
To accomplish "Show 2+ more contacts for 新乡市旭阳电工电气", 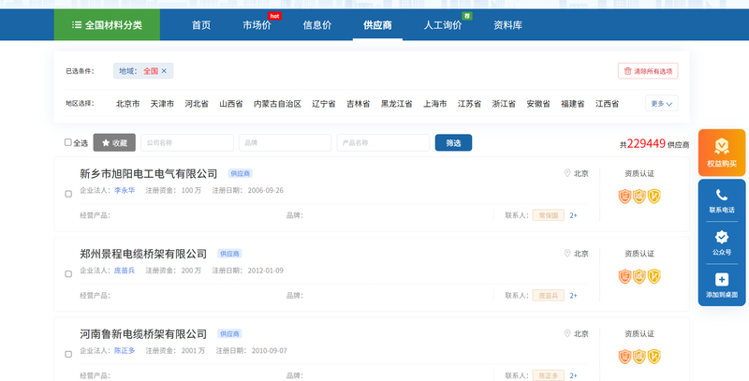I will pyautogui.click(x=573, y=215).
